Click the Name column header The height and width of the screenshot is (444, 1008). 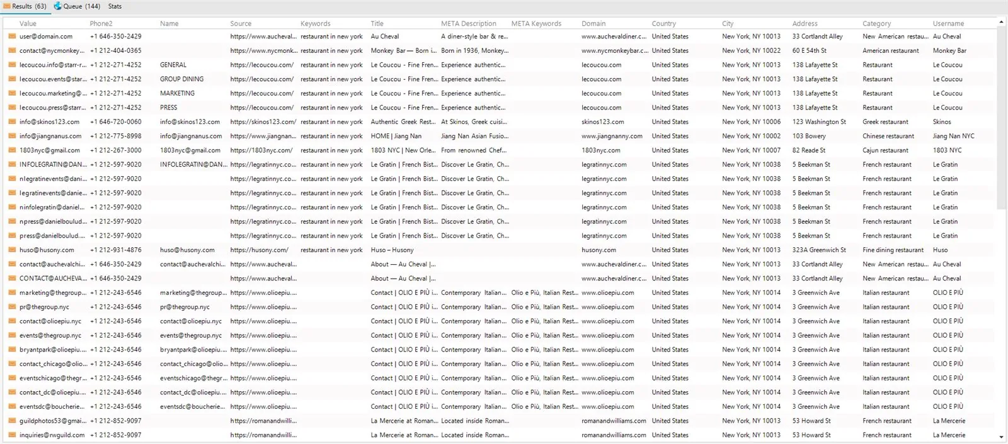pyautogui.click(x=169, y=23)
